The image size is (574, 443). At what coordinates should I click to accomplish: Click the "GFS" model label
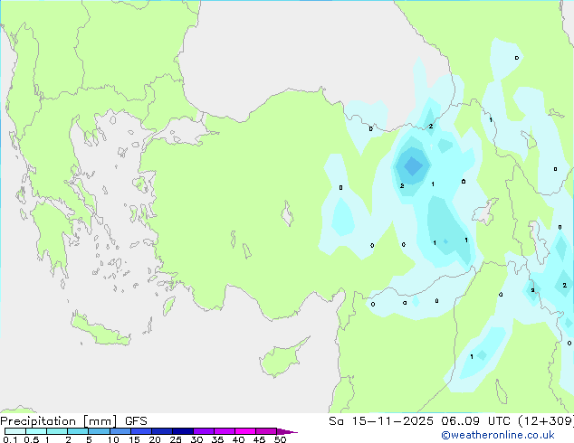[136, 421]
